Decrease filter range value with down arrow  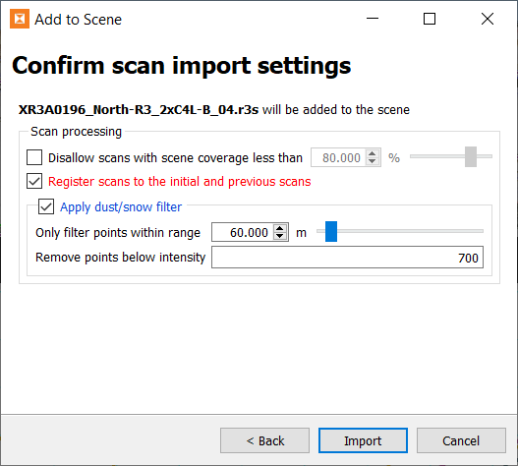(x=280, y=236)
